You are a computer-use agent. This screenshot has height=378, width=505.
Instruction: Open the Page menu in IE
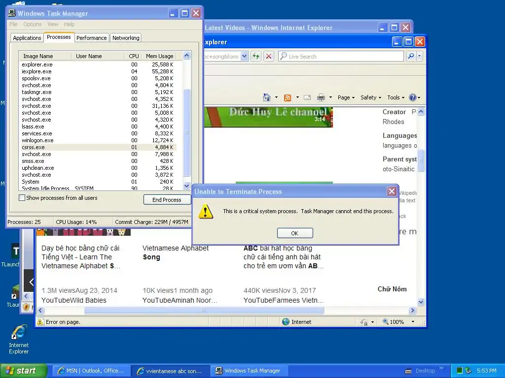[346, 97]
